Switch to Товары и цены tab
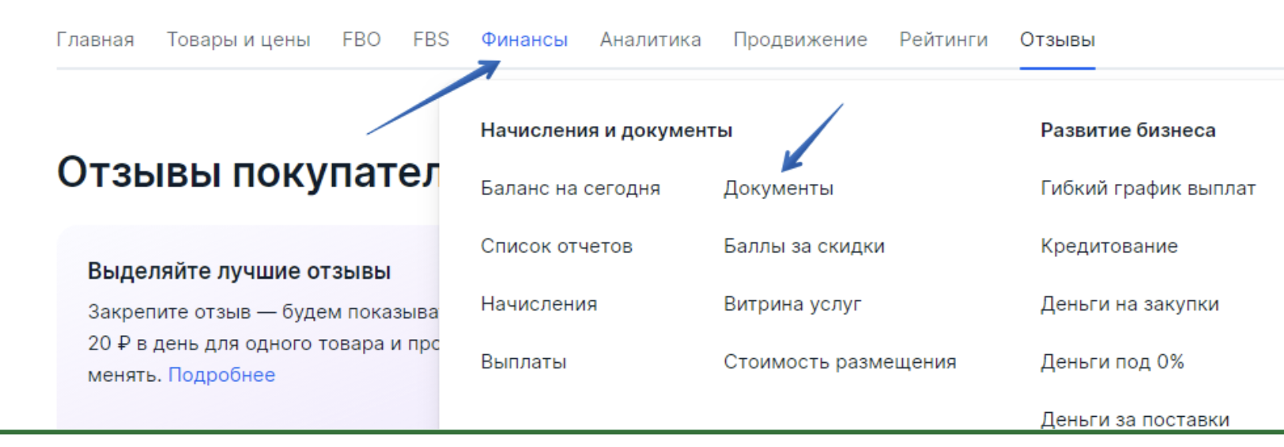Image resolution: width=1284 pixels, height=447 pixels. pos(238,40)
